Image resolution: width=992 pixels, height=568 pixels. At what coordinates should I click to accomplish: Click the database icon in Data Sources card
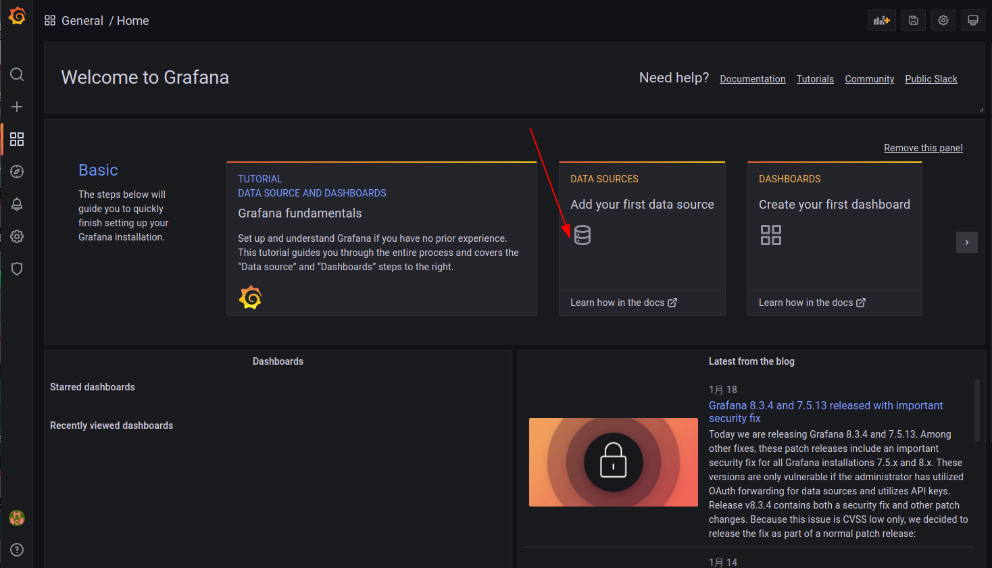(x=582, y=235)
